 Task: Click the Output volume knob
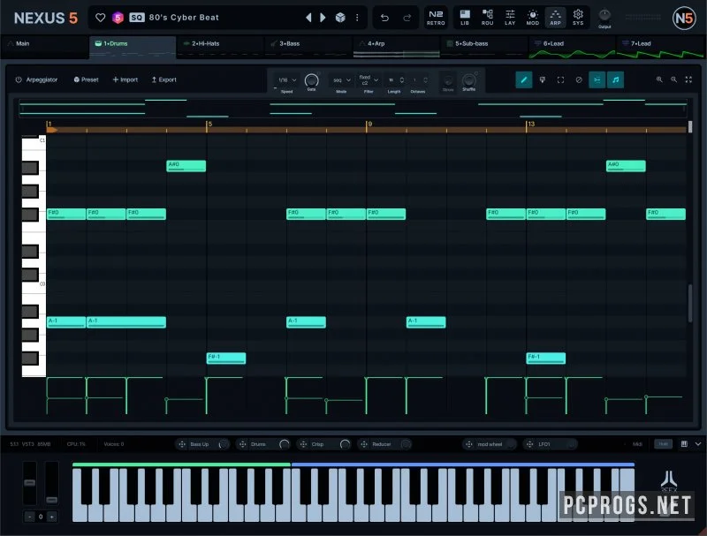pos(604,15)
